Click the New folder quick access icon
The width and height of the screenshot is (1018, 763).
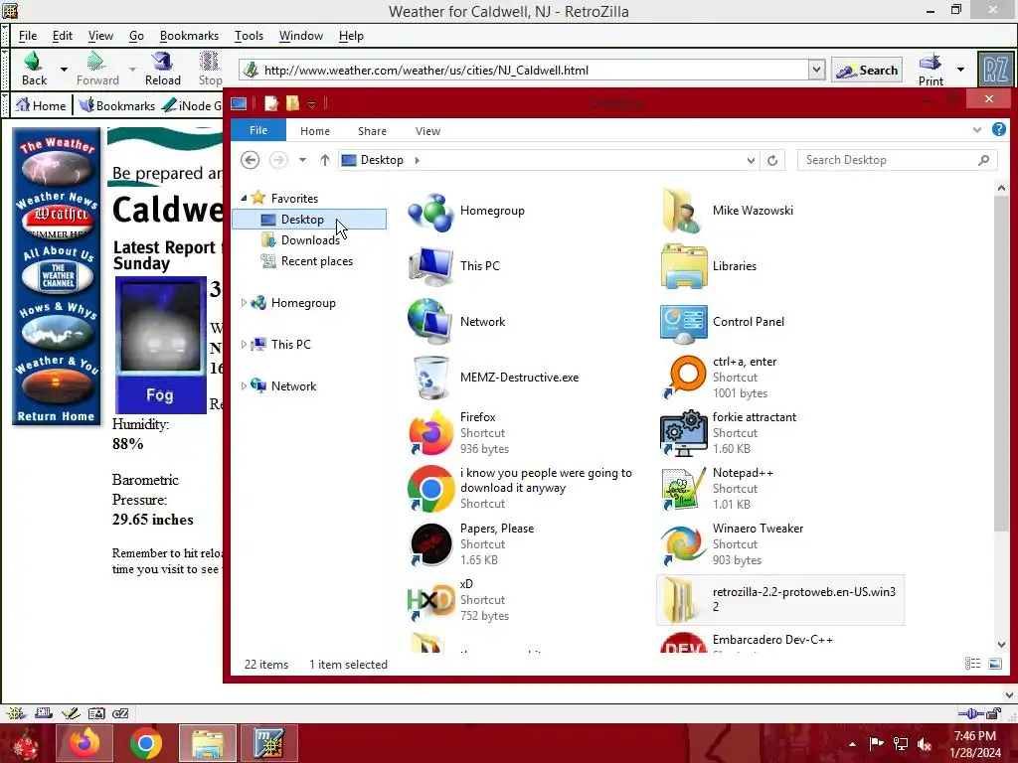click(x=293, y=103)
